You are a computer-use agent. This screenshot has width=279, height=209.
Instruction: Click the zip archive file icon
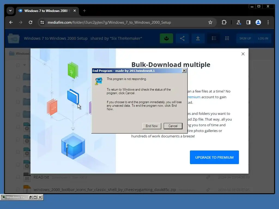coord(27,189)
